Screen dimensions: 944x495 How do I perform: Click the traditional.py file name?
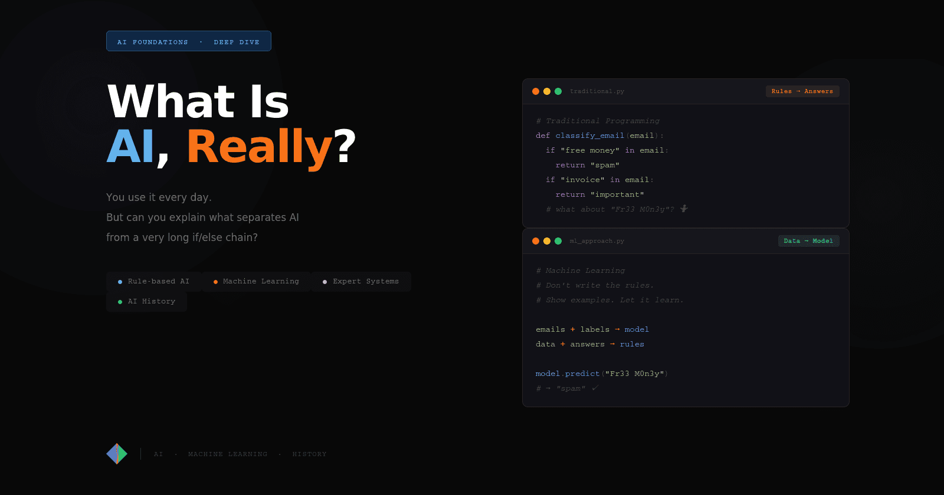point(597,91)
